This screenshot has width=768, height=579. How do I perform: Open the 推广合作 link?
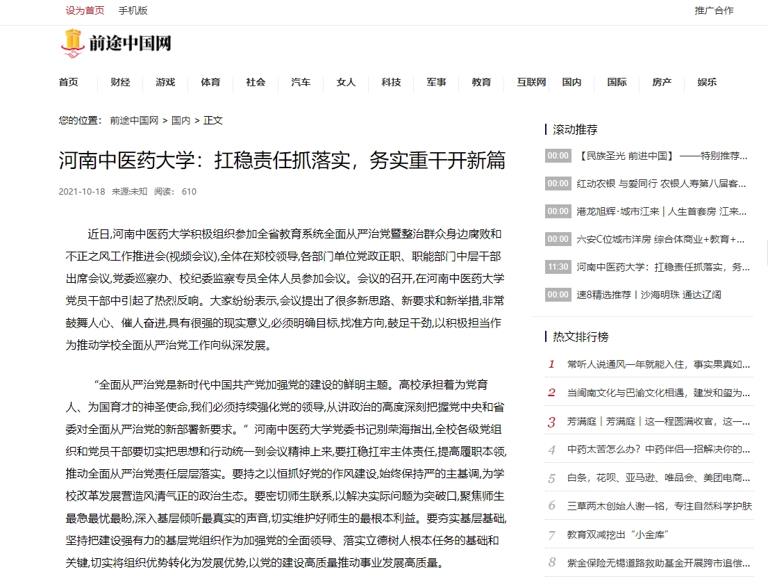click(x=714, y=10)
